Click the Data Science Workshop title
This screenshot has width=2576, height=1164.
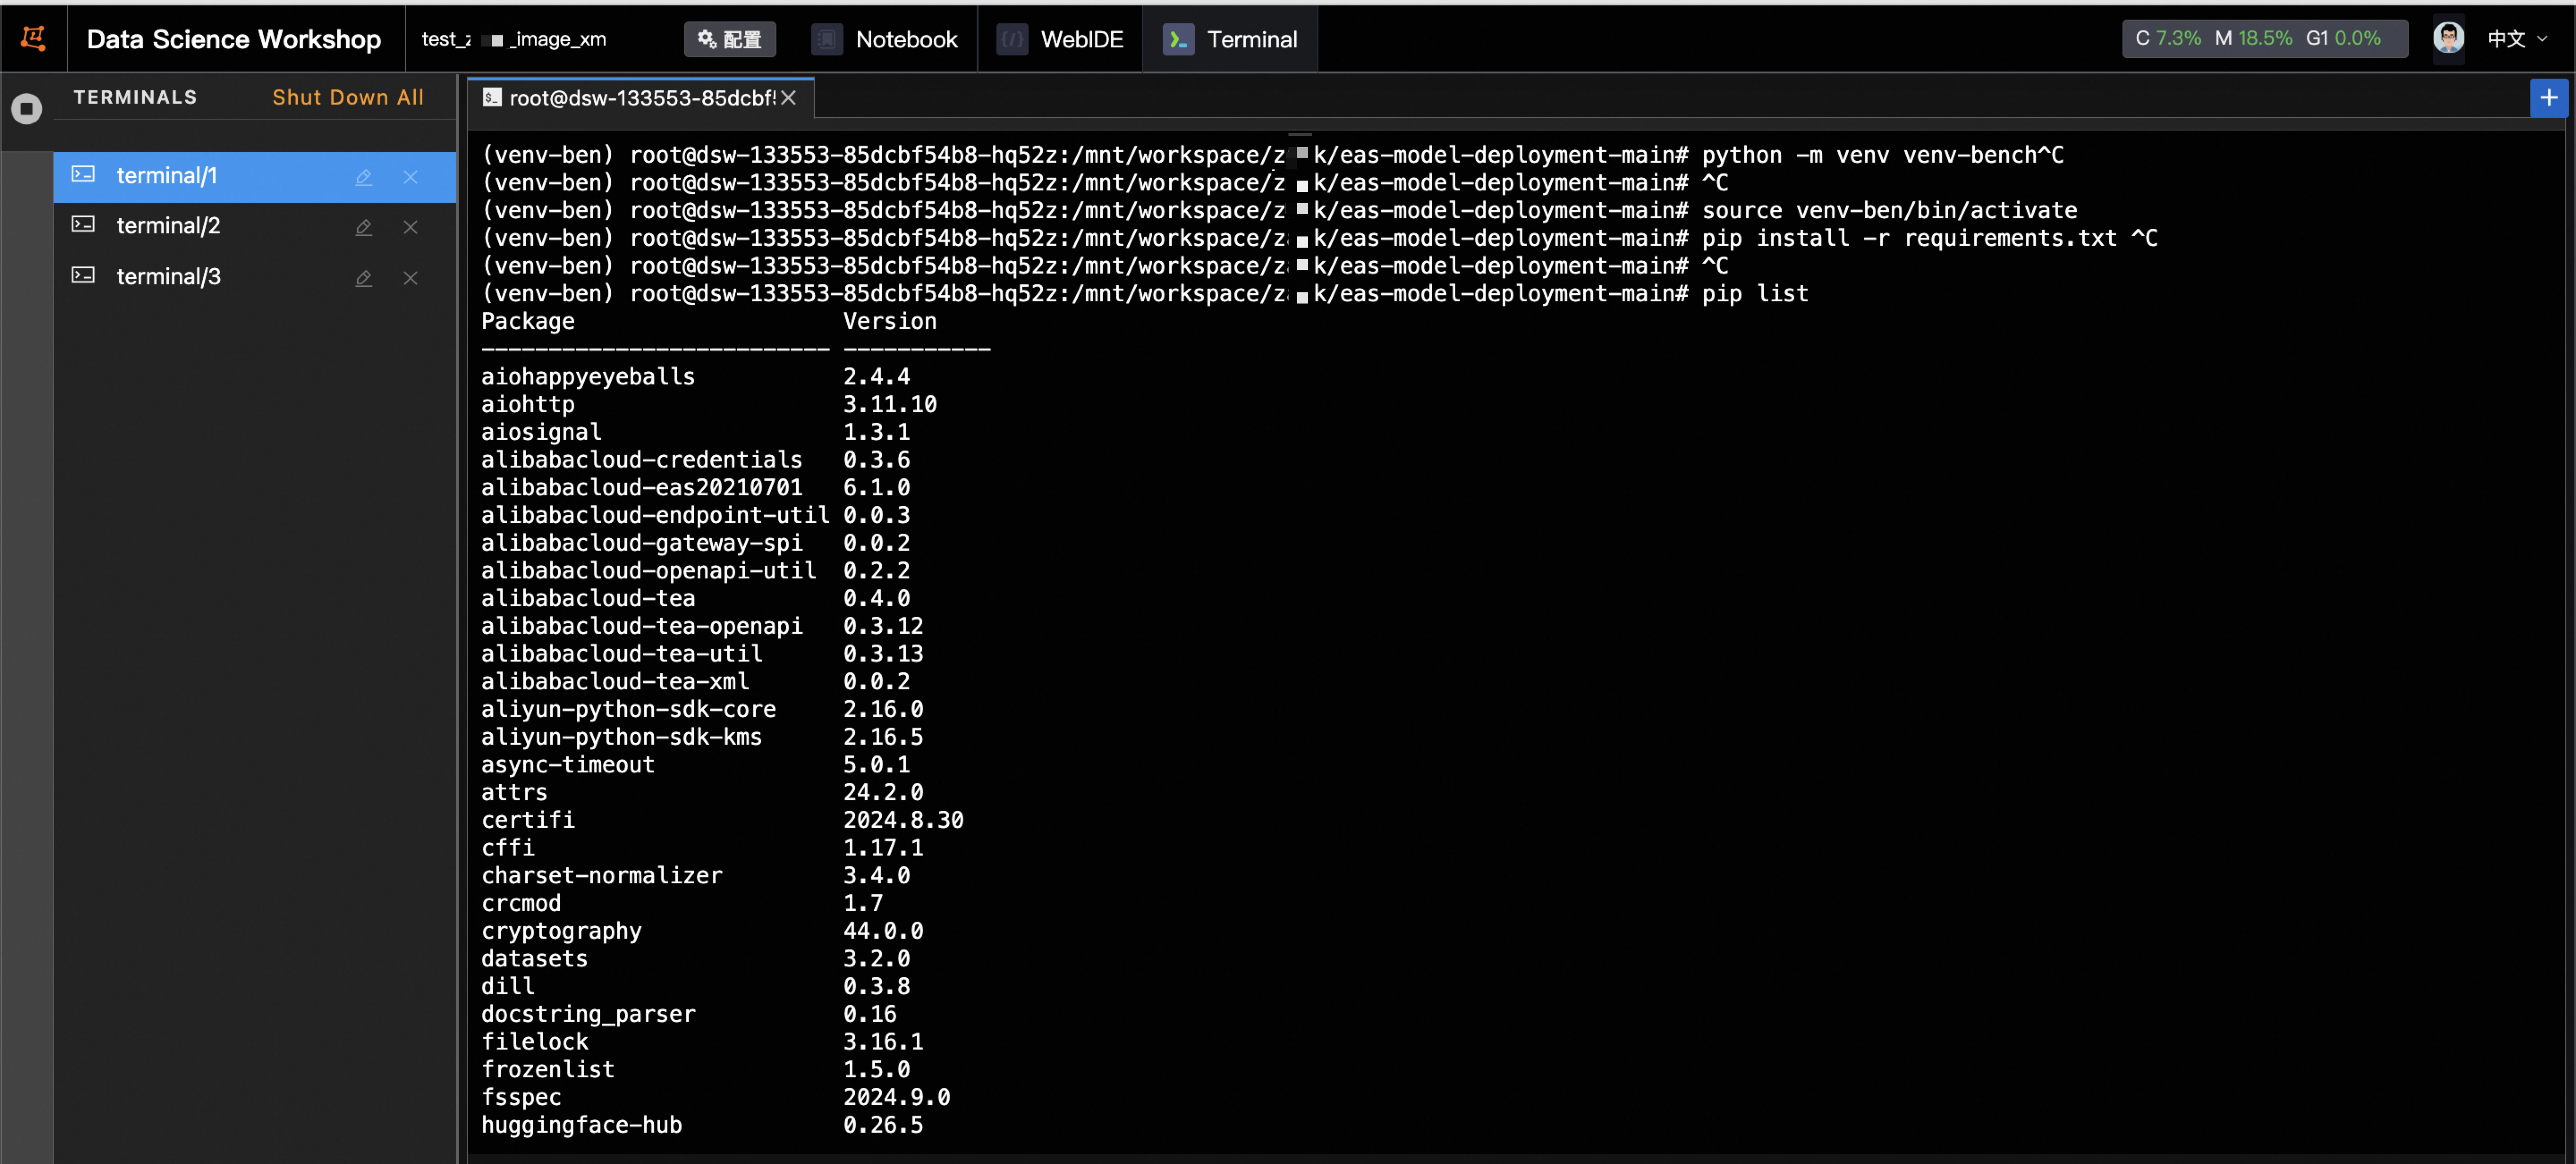(x=234, y=39)
